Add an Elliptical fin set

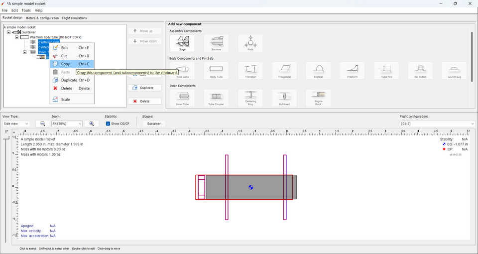(x=318, y=71)
